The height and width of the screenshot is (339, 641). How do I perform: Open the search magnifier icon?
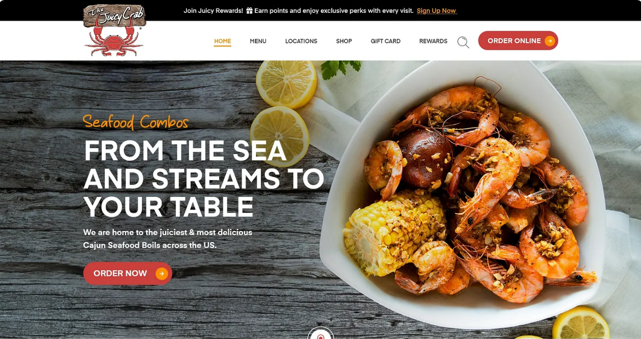click(463, 42)
